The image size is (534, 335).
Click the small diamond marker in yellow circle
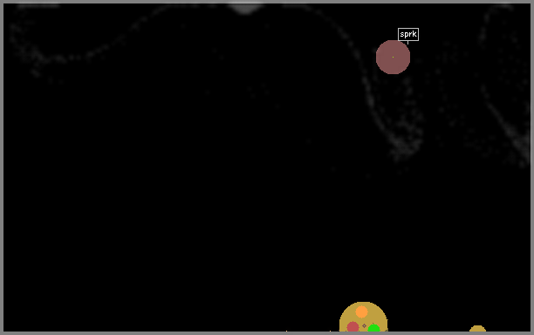tap(364, 325)
